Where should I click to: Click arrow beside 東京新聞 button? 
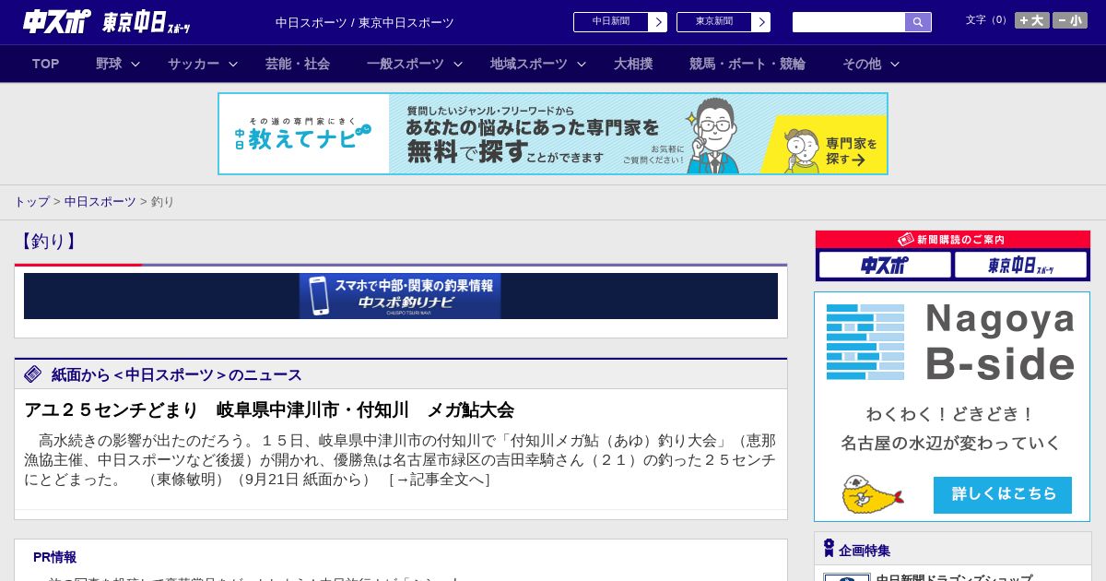tap(761, 22)
